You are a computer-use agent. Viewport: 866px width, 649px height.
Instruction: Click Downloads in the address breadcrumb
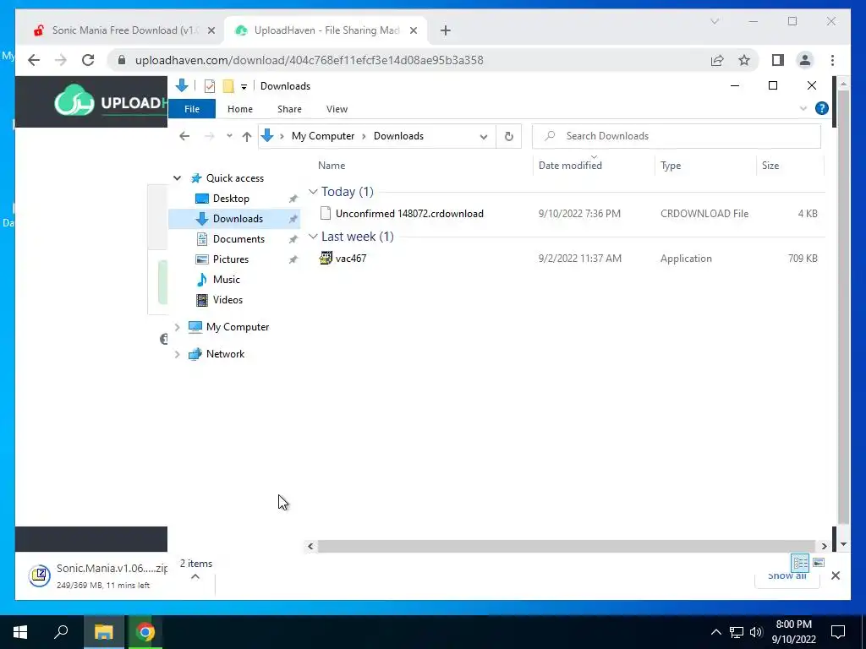pos(399,136)
